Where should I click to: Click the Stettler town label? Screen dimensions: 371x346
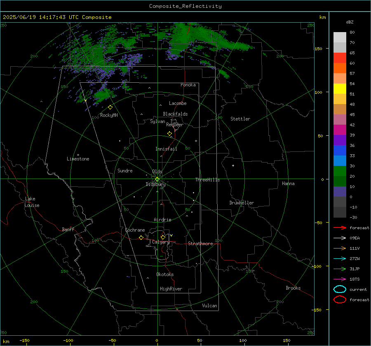240,119
